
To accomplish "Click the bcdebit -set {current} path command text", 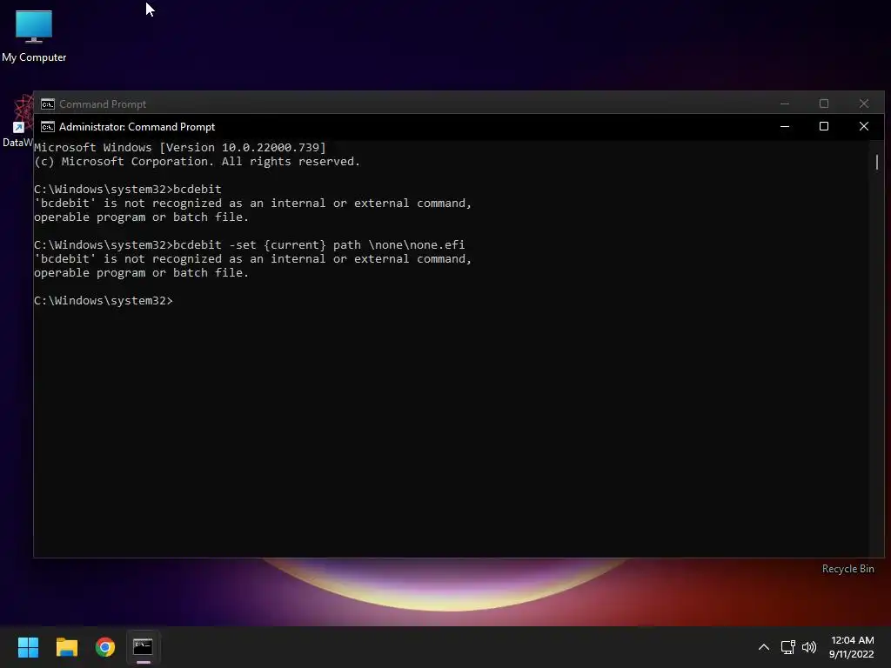I will [318, 244].
